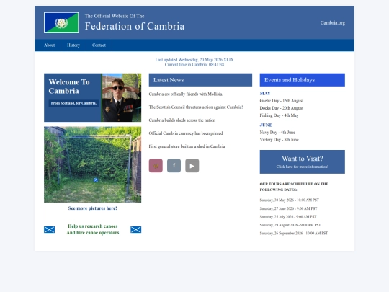Click the Cambria flag logo in header

coord(61,22)
